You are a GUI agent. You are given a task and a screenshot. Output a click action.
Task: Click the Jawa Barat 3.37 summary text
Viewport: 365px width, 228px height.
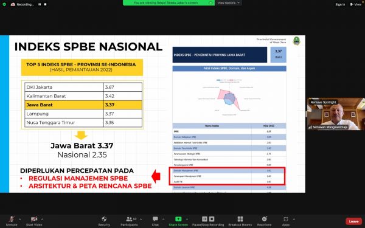[x=82, y=146]
